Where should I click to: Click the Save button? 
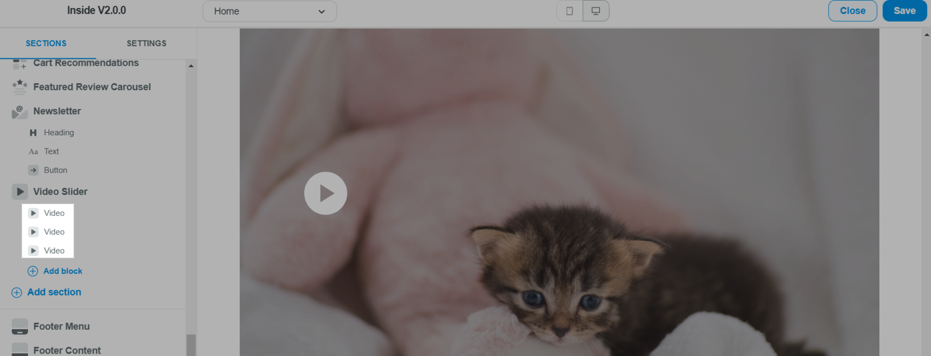pos(904,10)
